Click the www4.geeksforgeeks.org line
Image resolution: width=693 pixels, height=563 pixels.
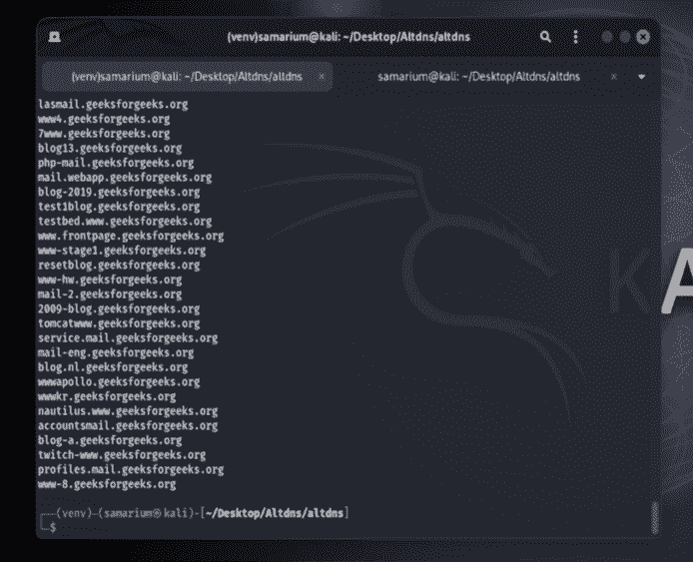(104, 119)
